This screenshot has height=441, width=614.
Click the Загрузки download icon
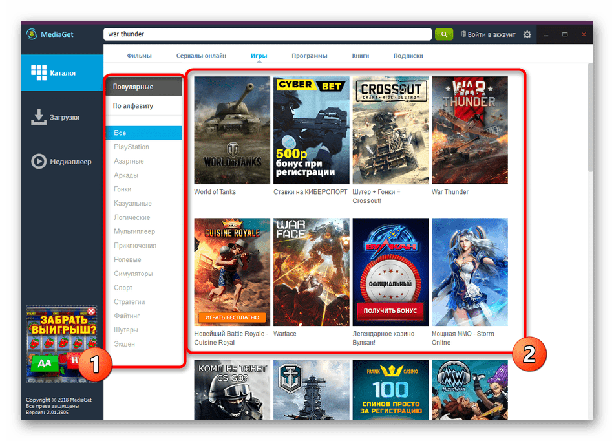tap(38, 117)
